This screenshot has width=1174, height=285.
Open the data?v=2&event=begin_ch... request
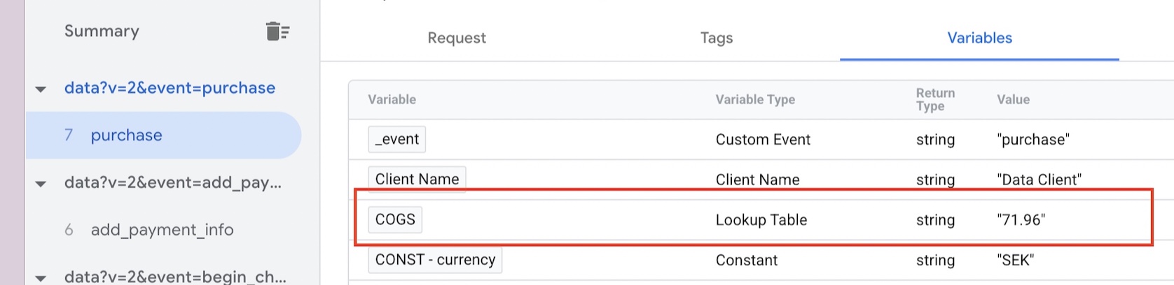175,277
